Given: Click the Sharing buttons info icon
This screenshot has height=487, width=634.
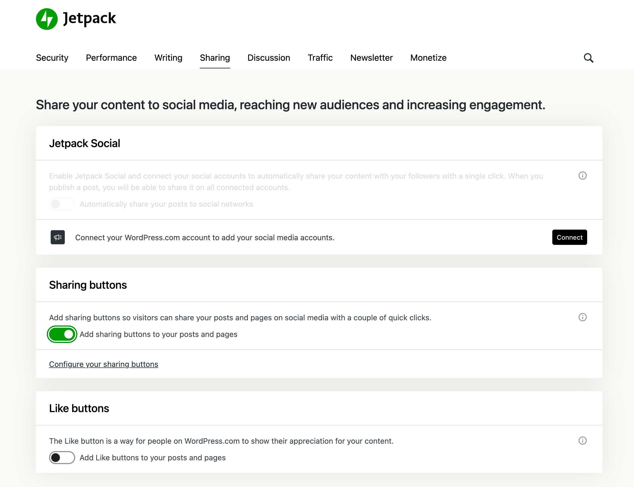Looking at the screenshot, I should pos(583,317).
